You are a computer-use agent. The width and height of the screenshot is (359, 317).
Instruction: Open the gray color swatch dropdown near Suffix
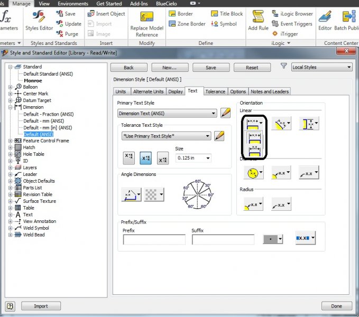273,239
